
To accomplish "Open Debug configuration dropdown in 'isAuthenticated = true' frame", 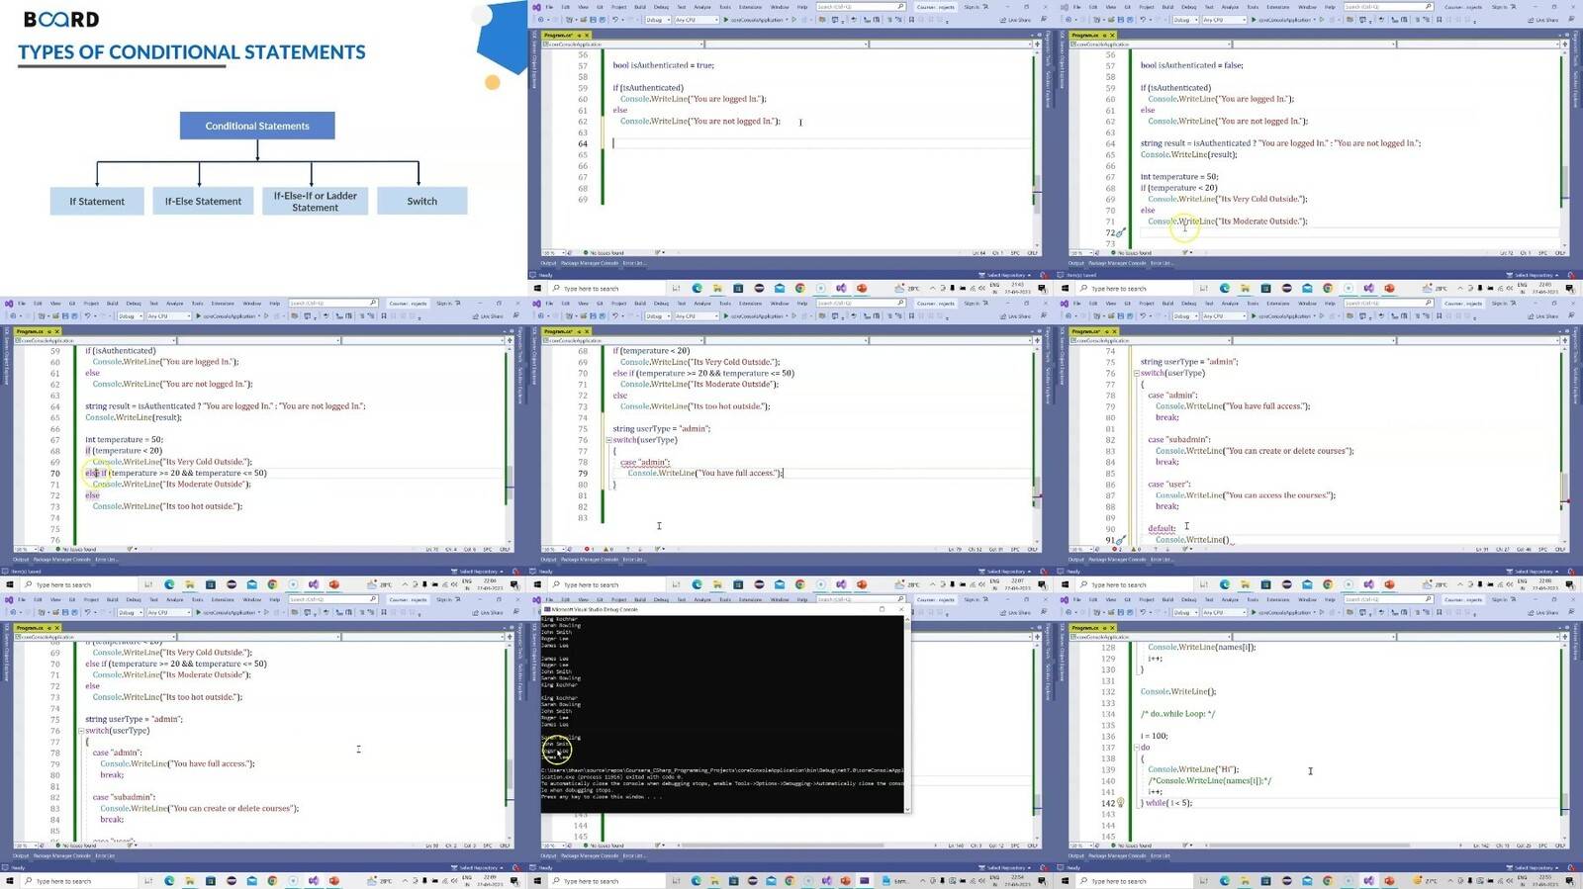I will 659,20.
